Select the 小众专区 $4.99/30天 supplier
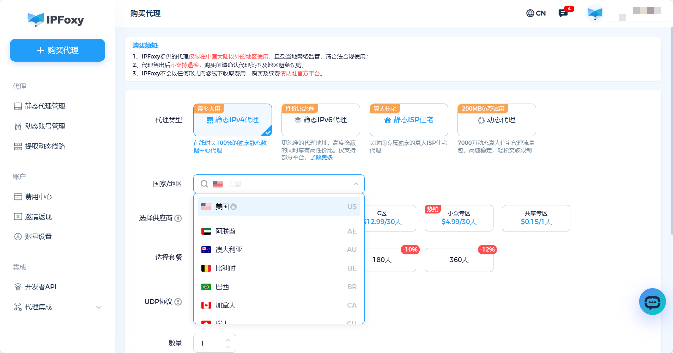The image size is (673, 353). click(459, 218)
